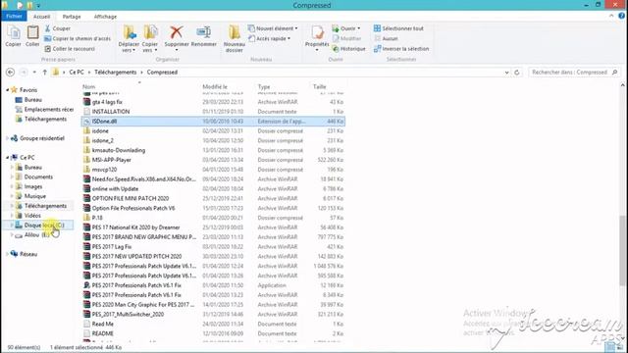Click Copier vers folder icon
This screenshot has height=353, width=628.
pyautogui.click(x=150, y=32)
